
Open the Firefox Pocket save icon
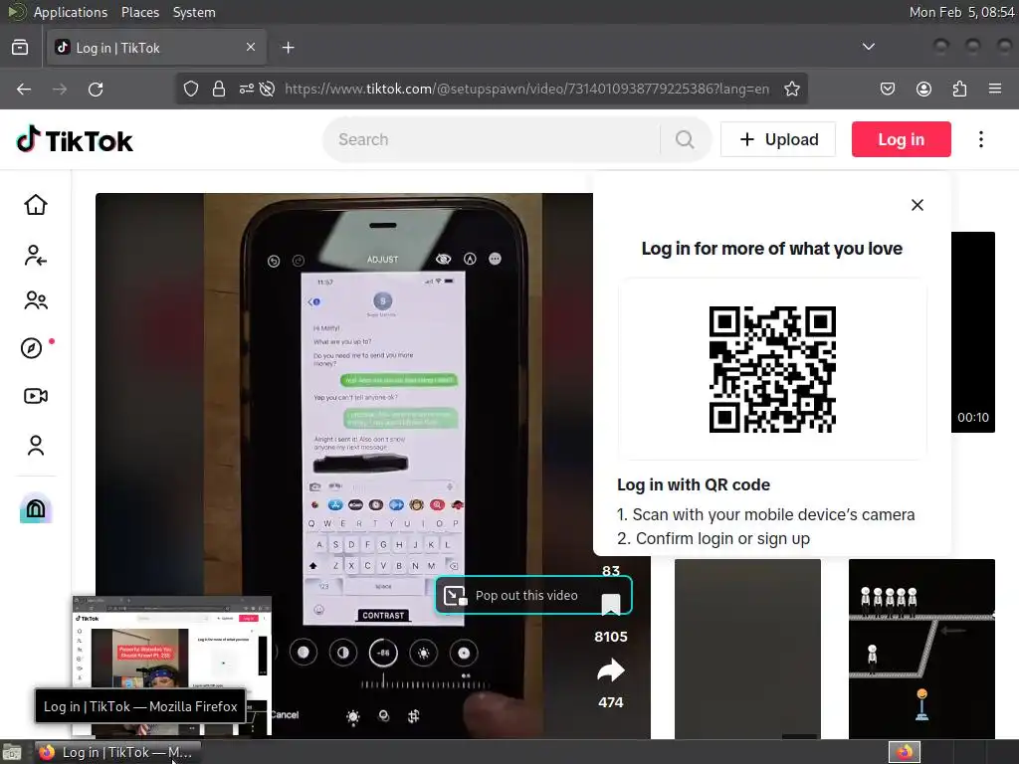tap(887, 89)
